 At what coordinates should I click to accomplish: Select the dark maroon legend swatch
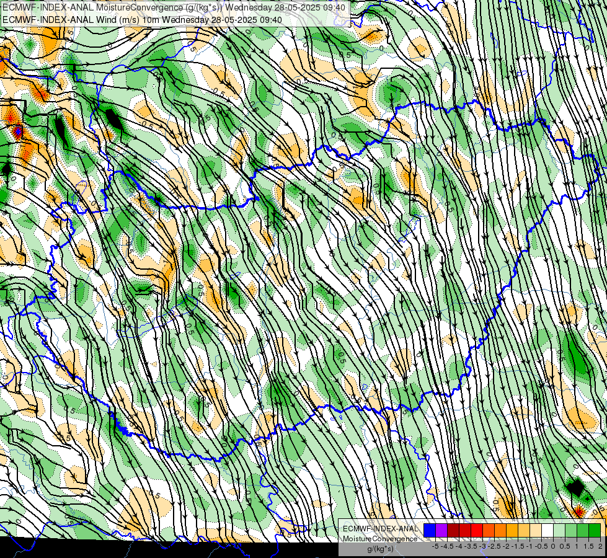[x=453, y=531]
